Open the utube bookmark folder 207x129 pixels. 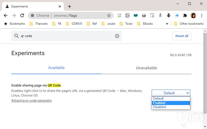point(108,24)
